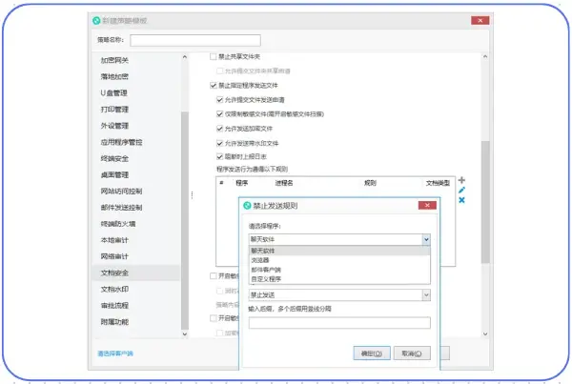
Task: Pick highlighted 聊天软件 option in the open list
Action: pos(339,251)
